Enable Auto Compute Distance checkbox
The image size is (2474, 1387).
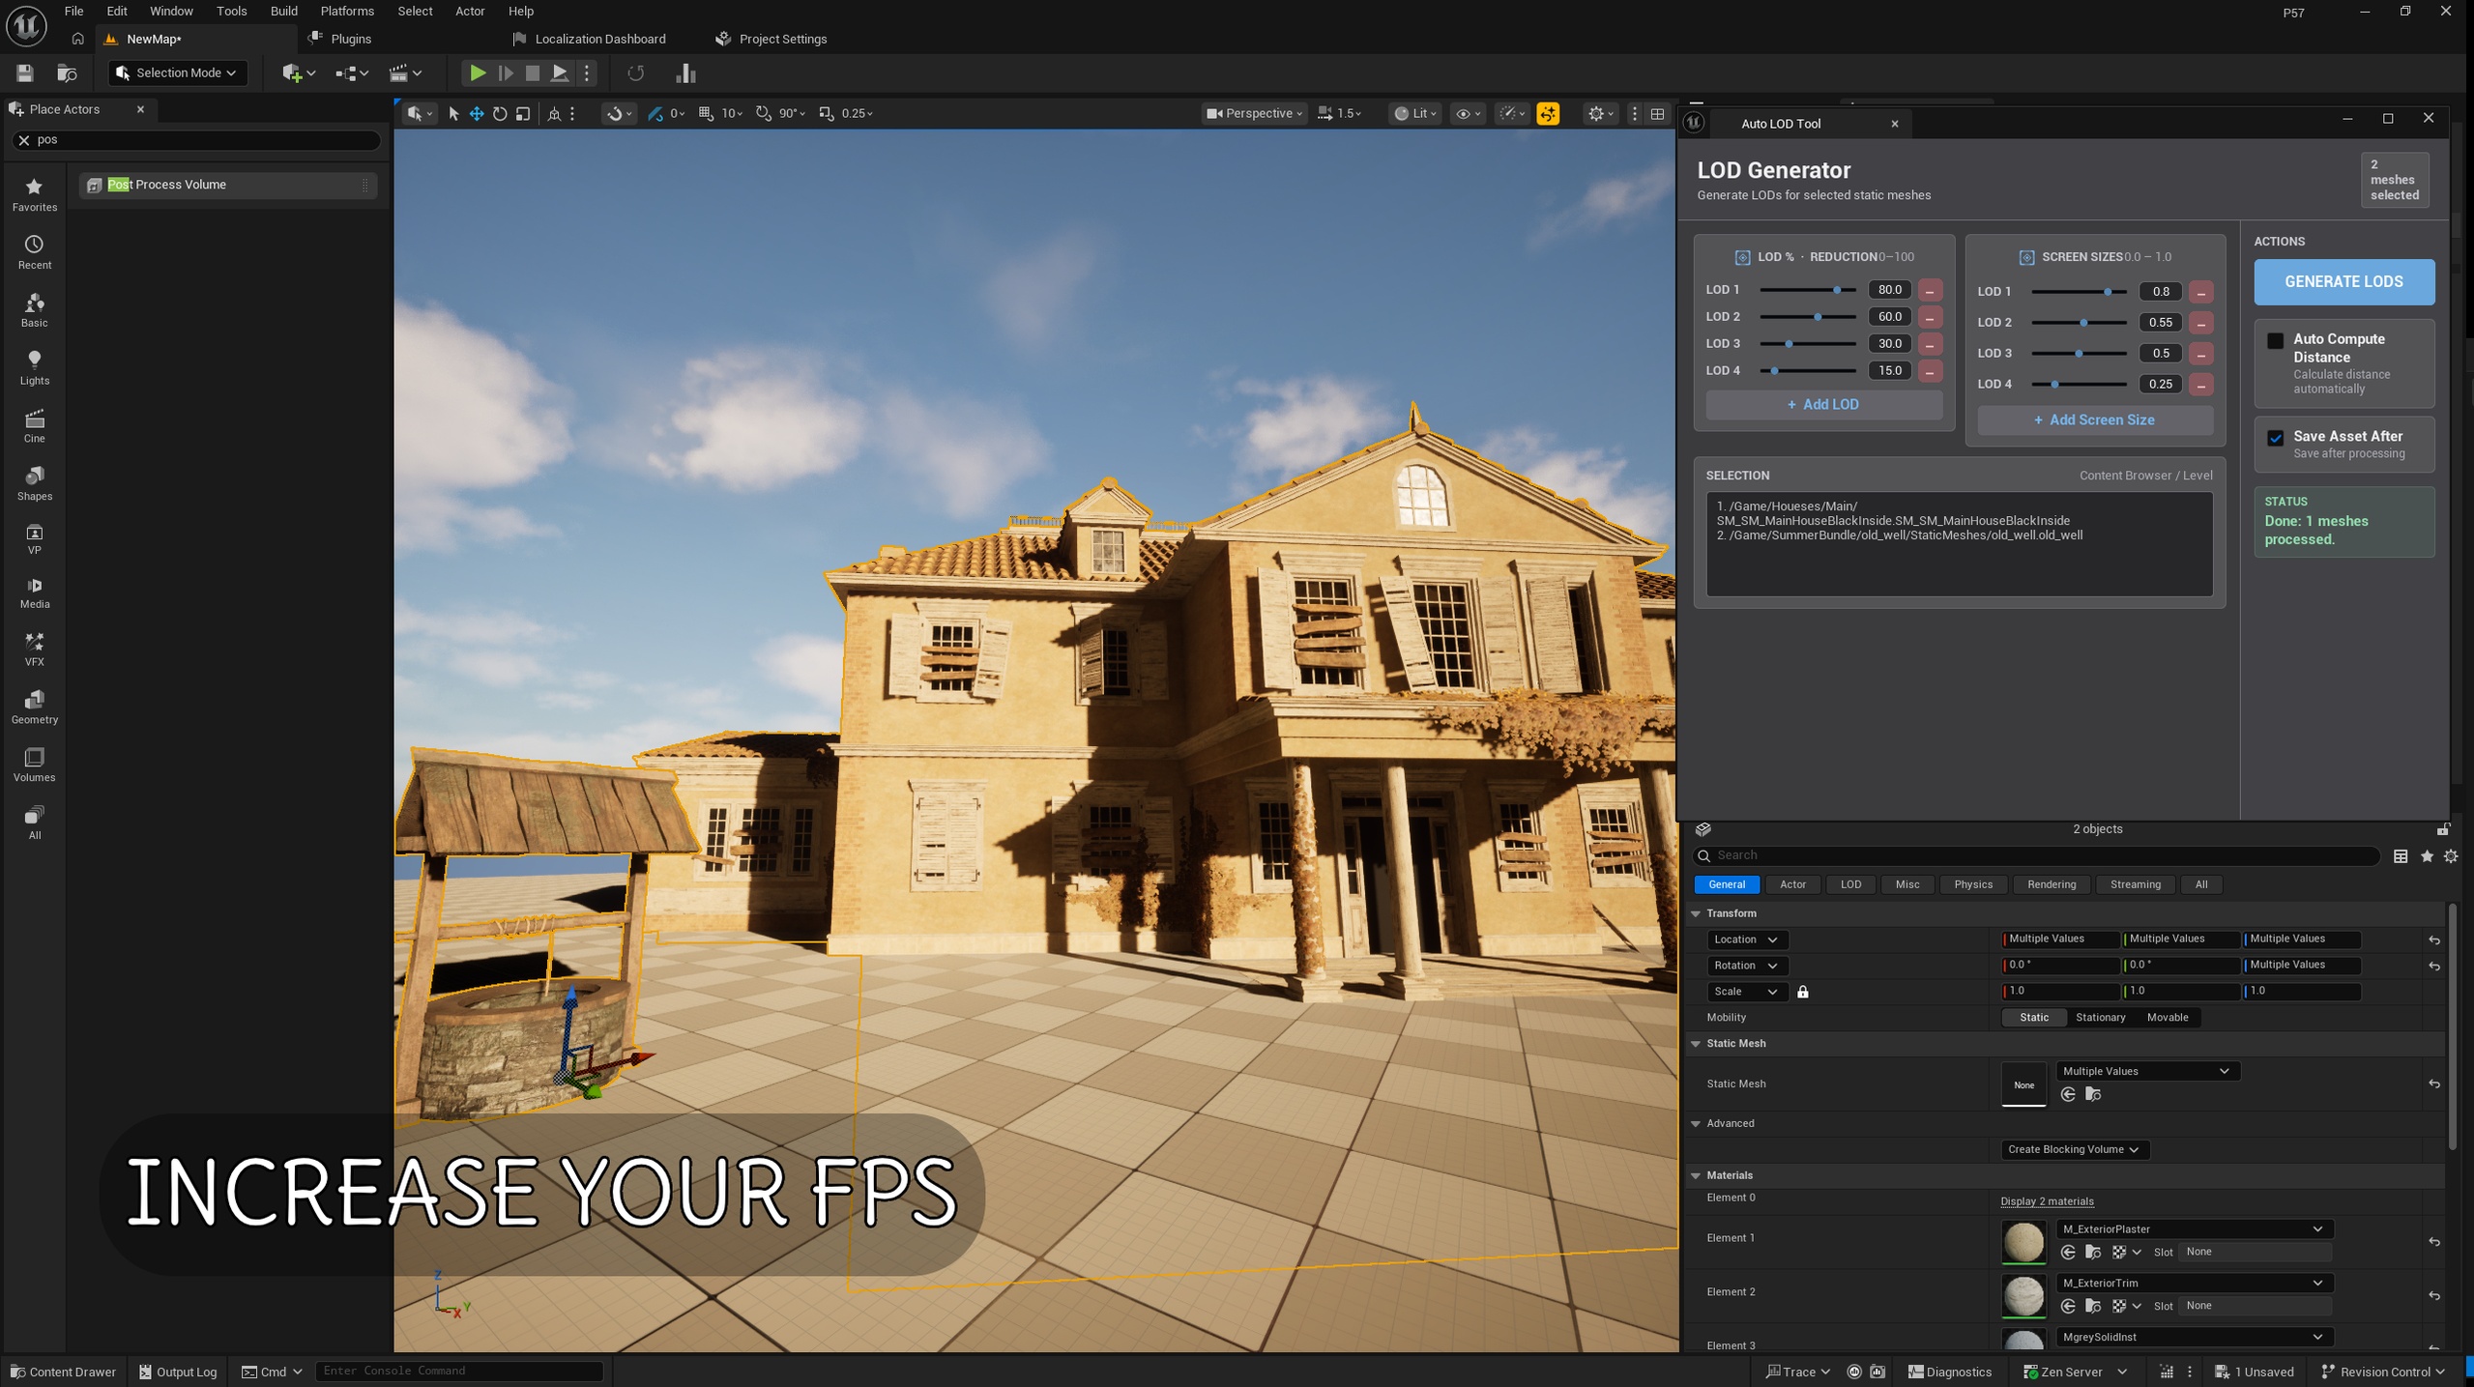click(x=2275, y=341)
